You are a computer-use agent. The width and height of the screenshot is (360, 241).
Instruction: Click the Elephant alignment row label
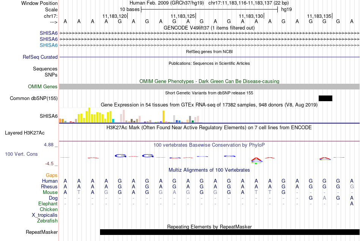(48, 204)
